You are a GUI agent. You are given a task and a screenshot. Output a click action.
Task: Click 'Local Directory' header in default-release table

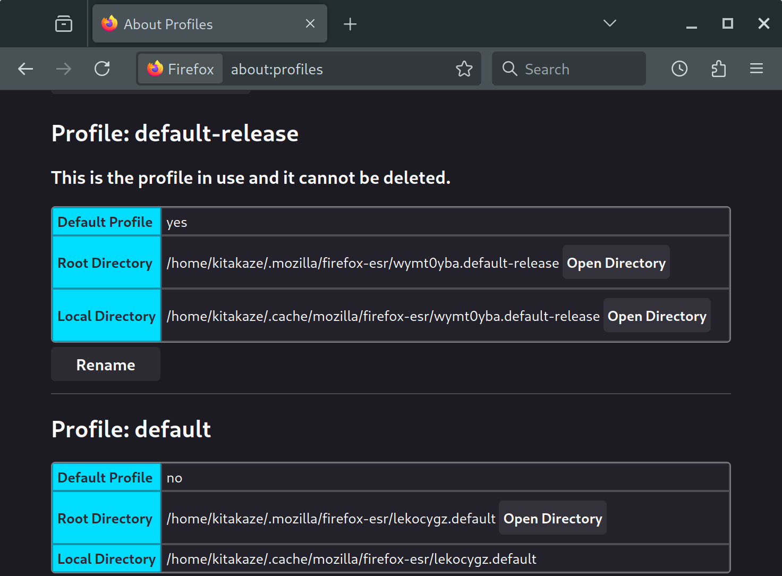[106, 316]
